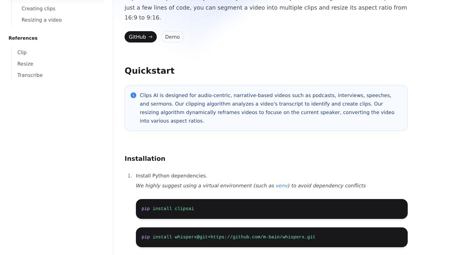Open the Transcribe reference page

click(30, 75)
